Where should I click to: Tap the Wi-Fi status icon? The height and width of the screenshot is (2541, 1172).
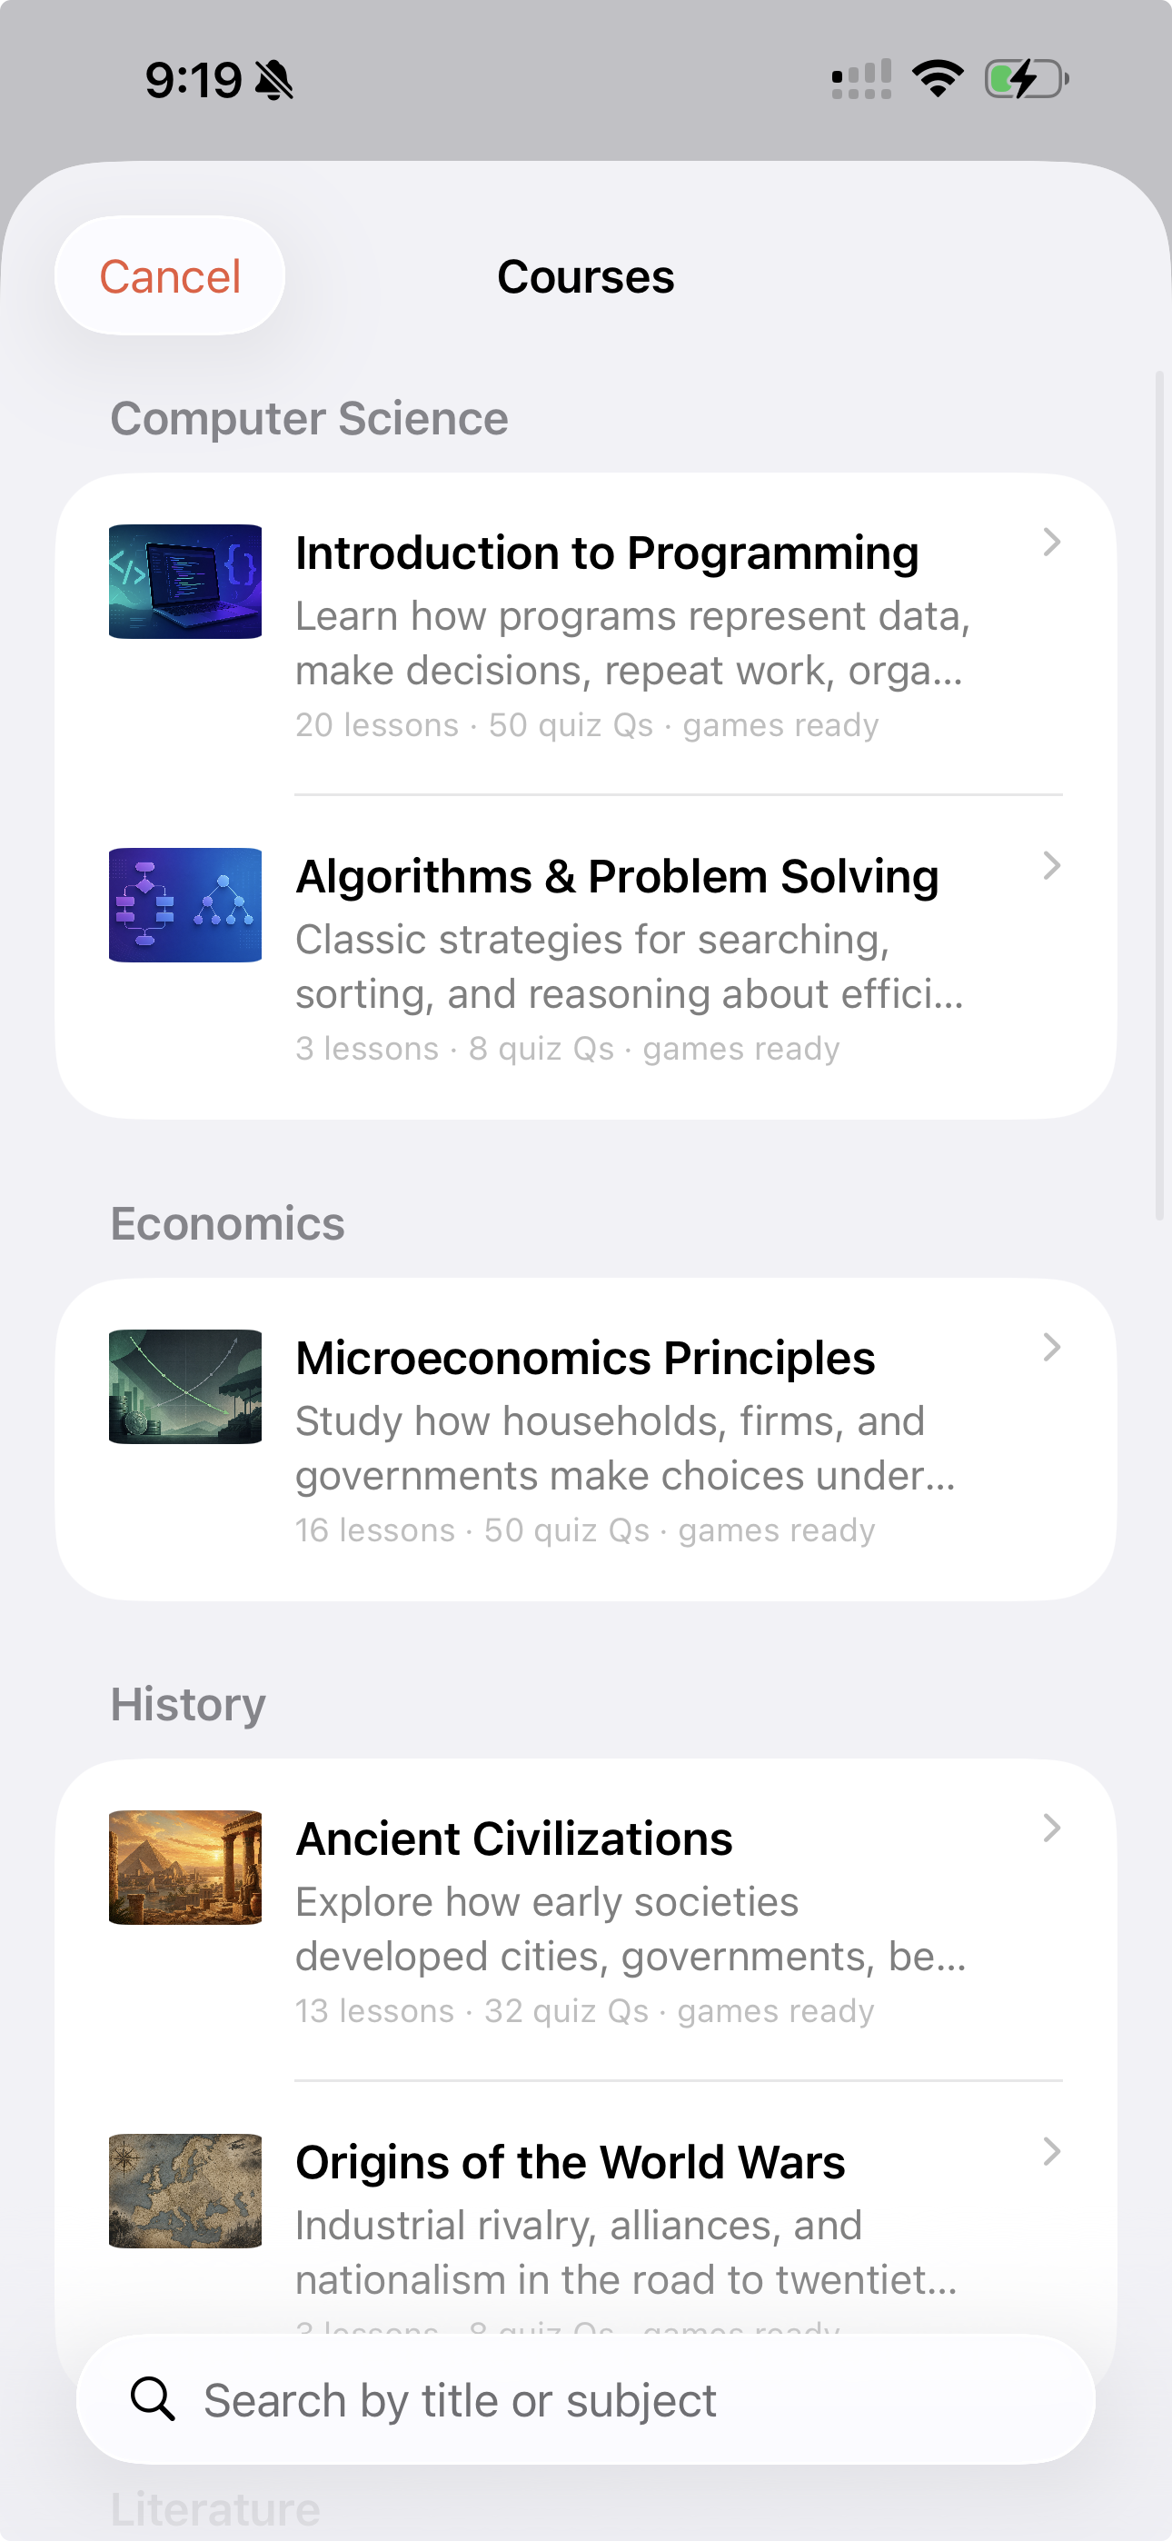[938, 79]
